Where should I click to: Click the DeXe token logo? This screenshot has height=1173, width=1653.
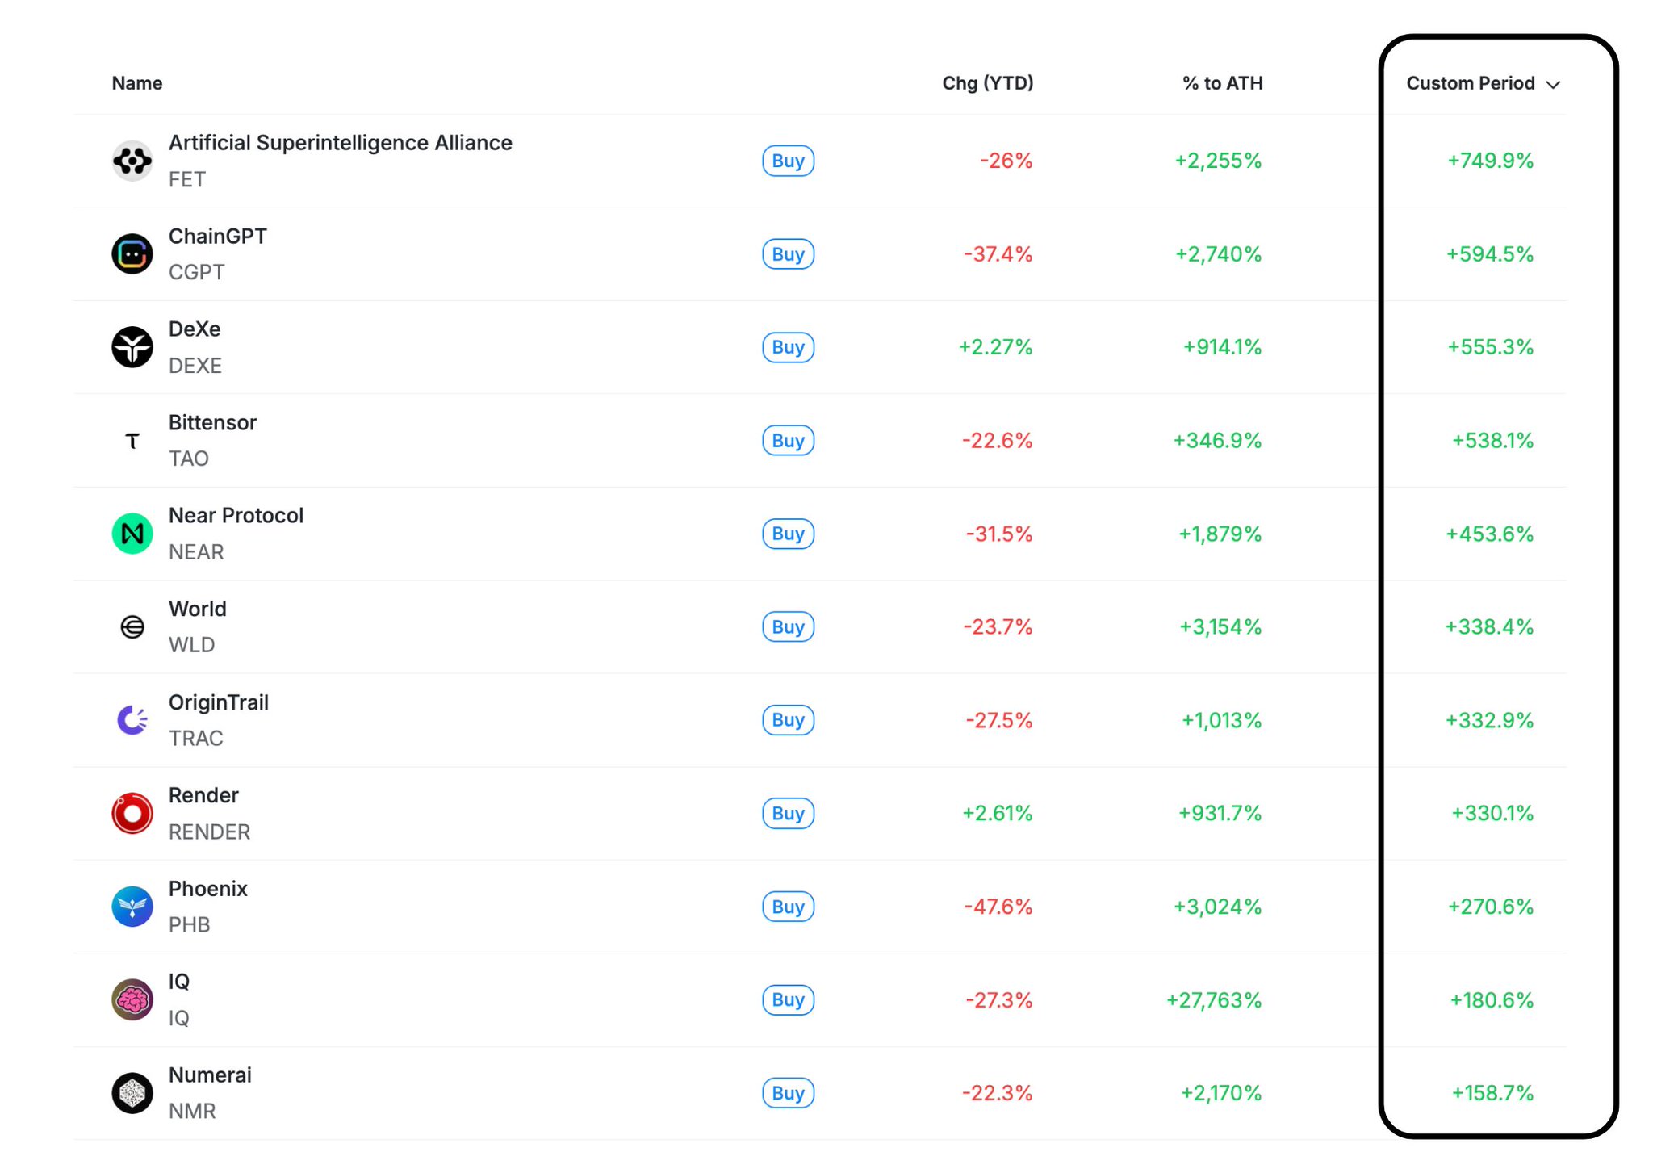132,347
